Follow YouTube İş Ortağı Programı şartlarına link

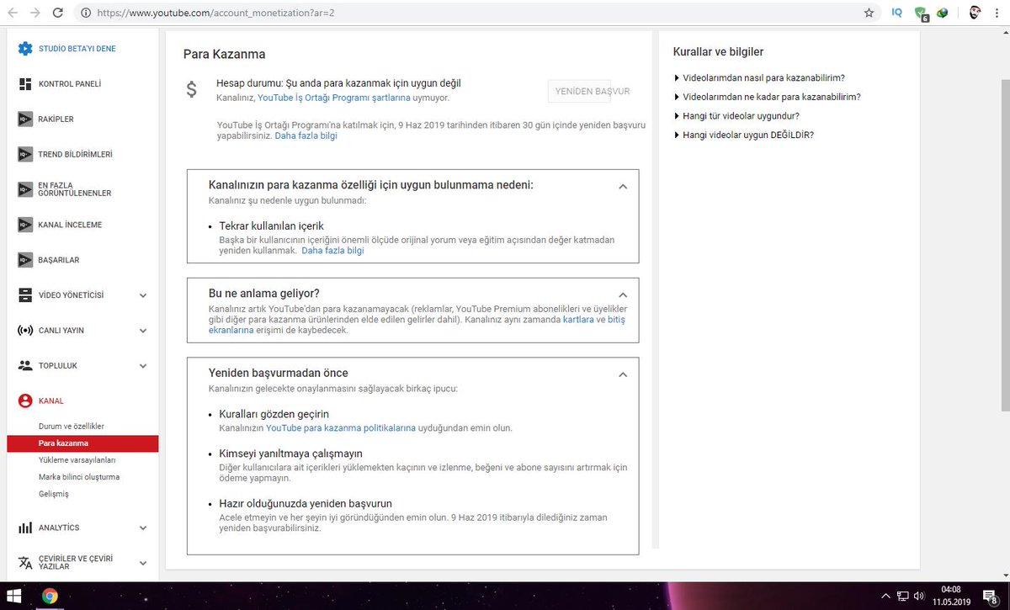click(x=333, y=98)
